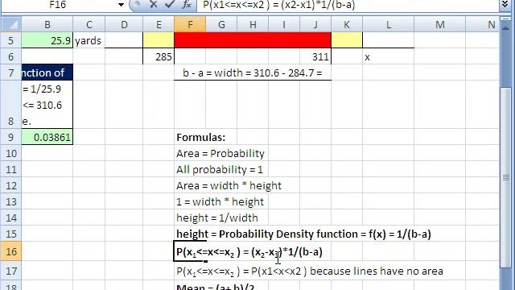Screen dimensions: 515x290
Task: Select row 8 header
Action: pyautogui.click(x=11, y=105)
